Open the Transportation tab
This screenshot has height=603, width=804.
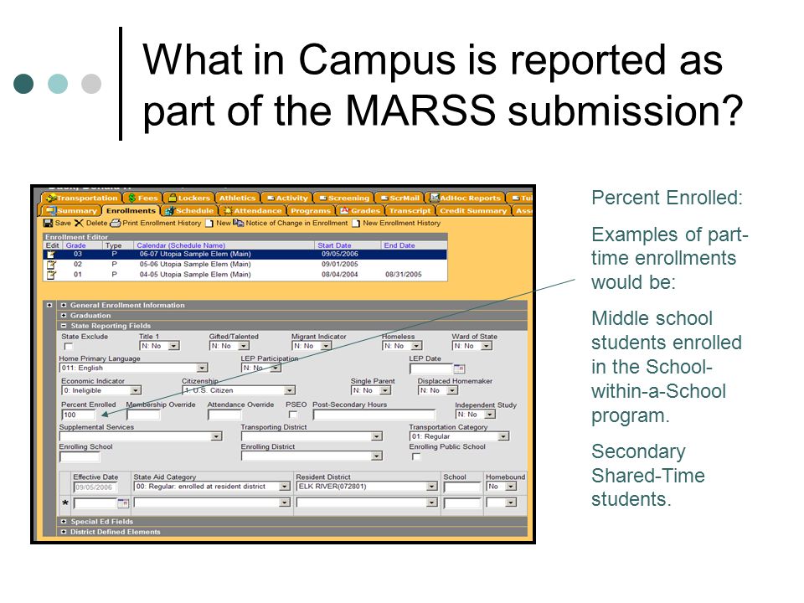point(82,198)
